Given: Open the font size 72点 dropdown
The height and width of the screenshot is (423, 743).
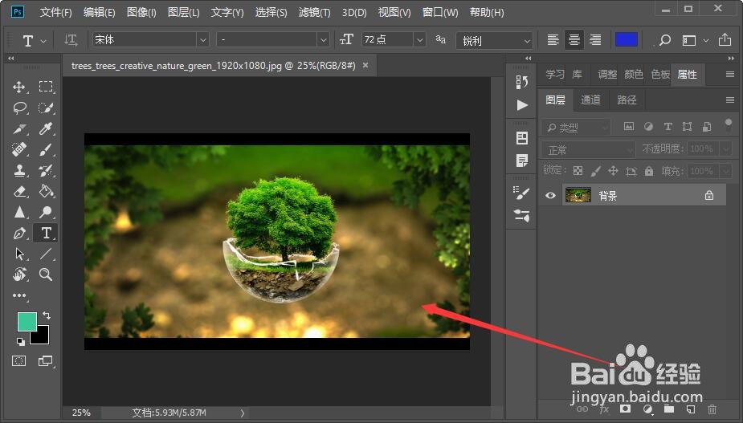Looking at the screenshot, I should click(x=420, y=40).
